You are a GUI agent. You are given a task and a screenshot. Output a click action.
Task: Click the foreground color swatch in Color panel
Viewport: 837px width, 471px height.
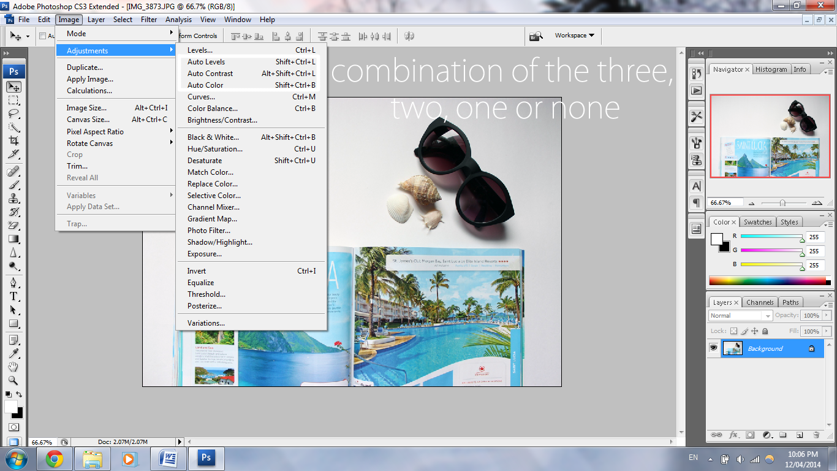717,239
